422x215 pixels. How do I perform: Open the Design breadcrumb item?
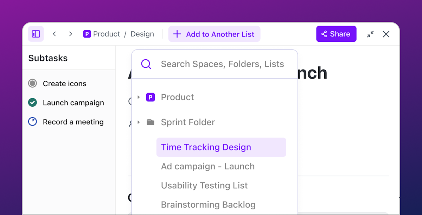142,34
